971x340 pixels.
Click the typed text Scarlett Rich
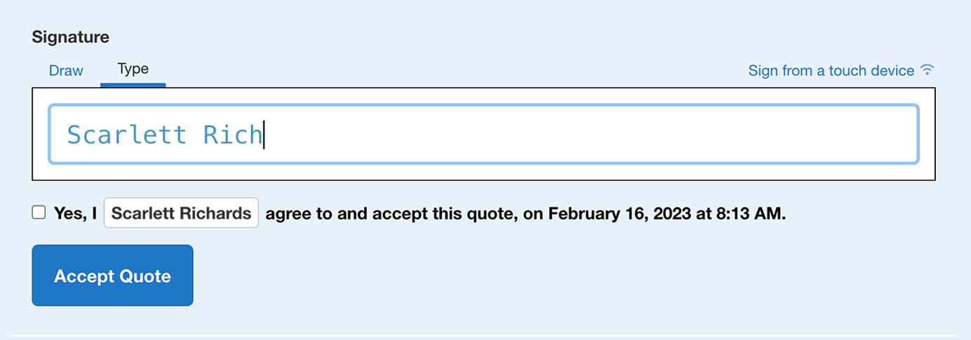point(164,135)
